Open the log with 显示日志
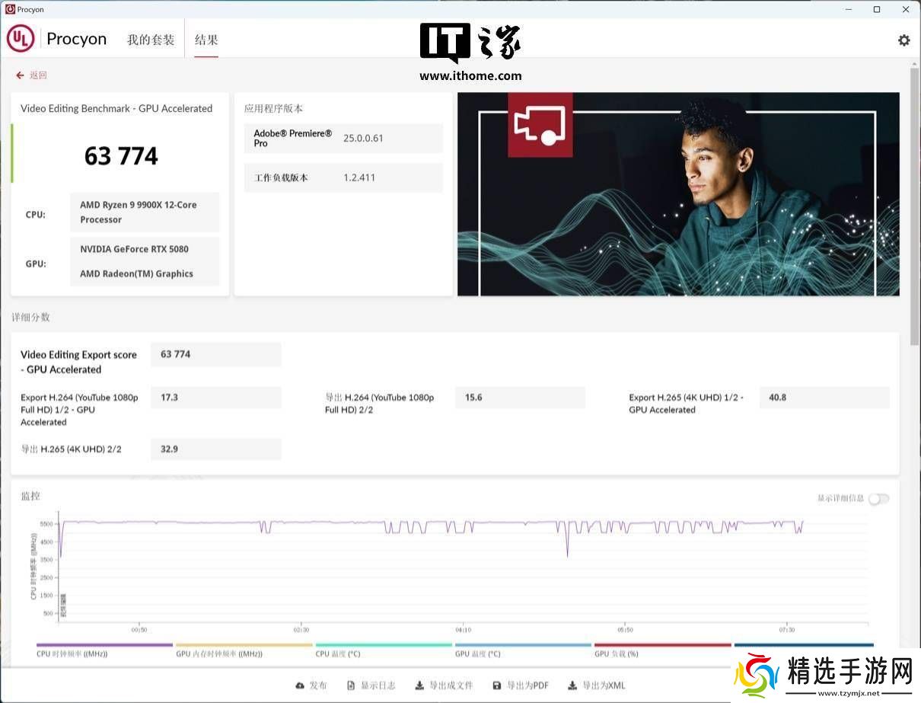Viewport: 921px width, 703px height. click(371, 685)
